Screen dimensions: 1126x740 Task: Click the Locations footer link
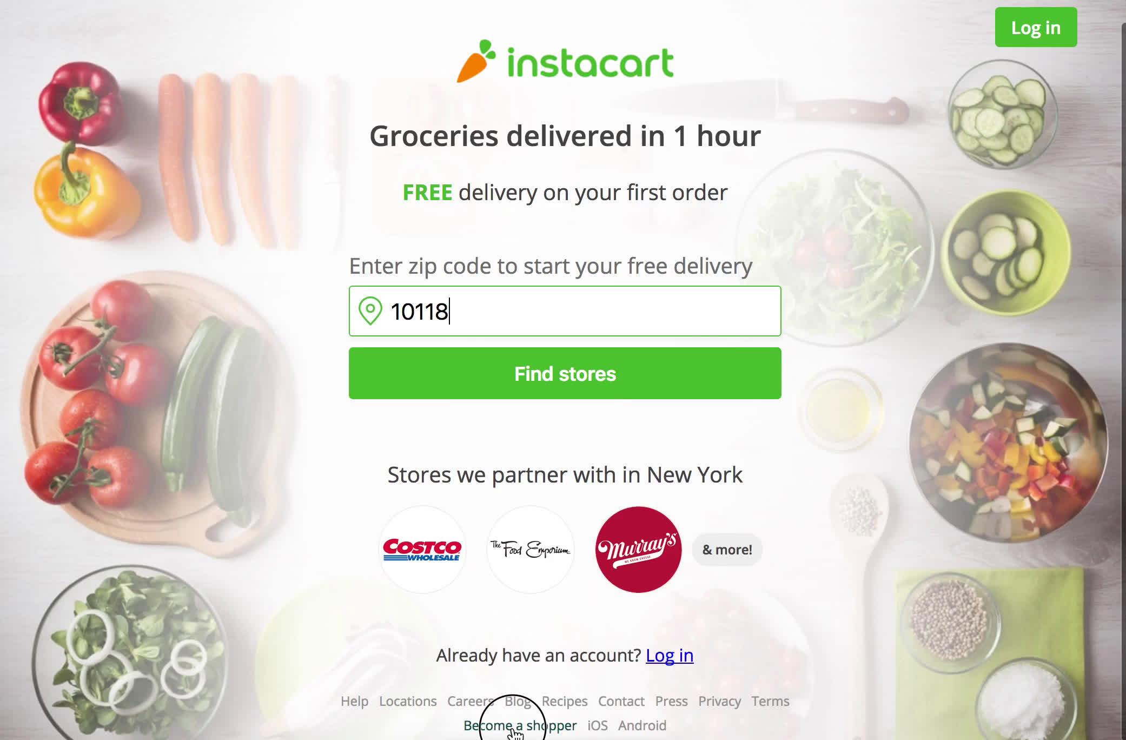[408, 701]
